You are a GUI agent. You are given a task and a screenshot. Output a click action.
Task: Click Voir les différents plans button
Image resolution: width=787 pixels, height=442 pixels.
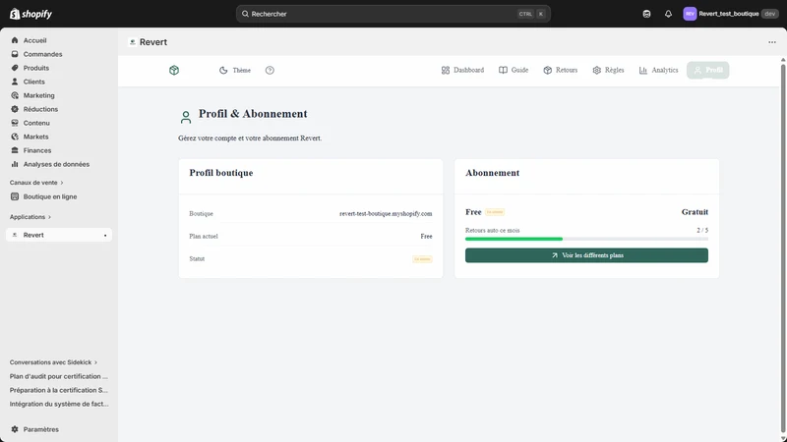pyautogui.click(x=586, y=255)
